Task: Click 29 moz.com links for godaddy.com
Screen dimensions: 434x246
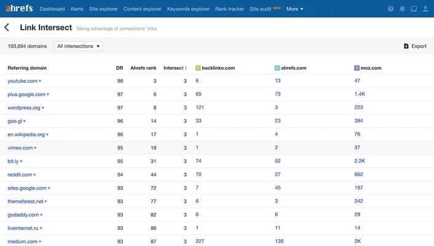Action: pos(357,215)
